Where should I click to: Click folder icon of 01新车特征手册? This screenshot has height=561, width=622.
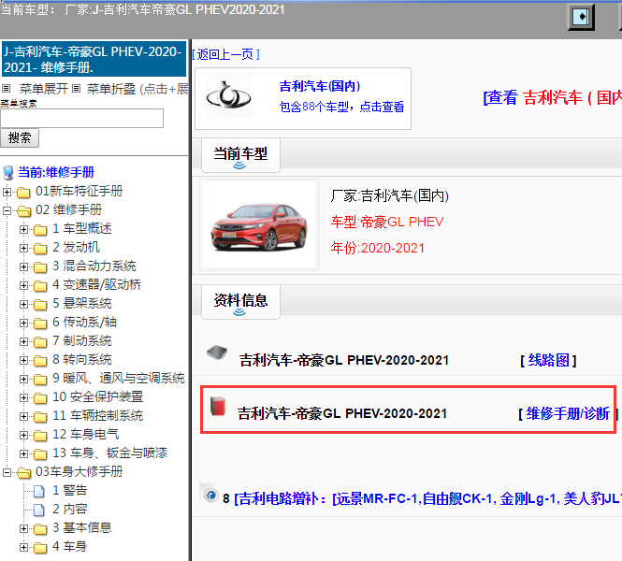coord(23,193)
